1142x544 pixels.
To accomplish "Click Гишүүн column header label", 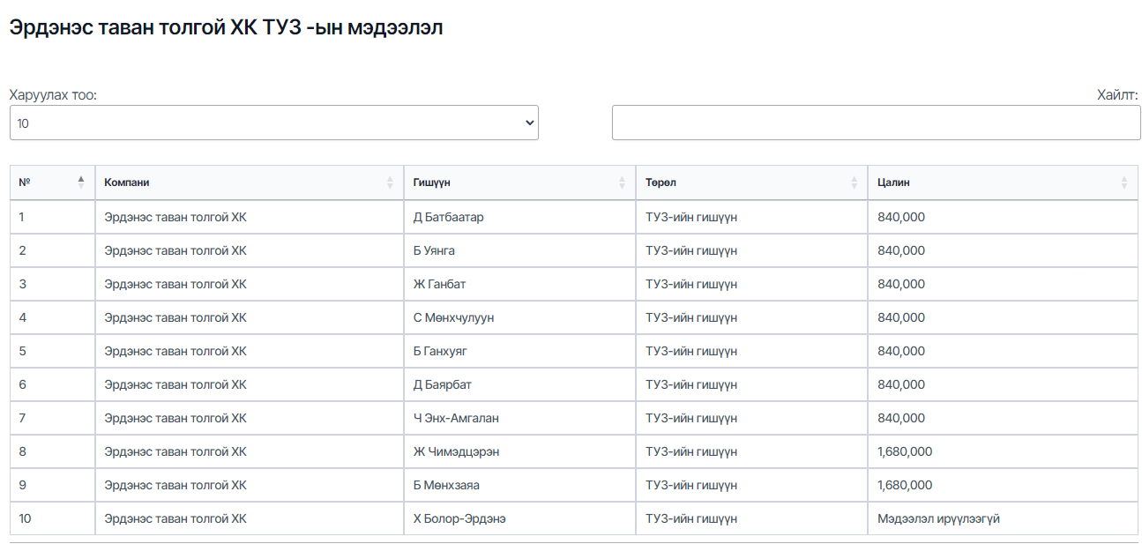I will (432, 183).
